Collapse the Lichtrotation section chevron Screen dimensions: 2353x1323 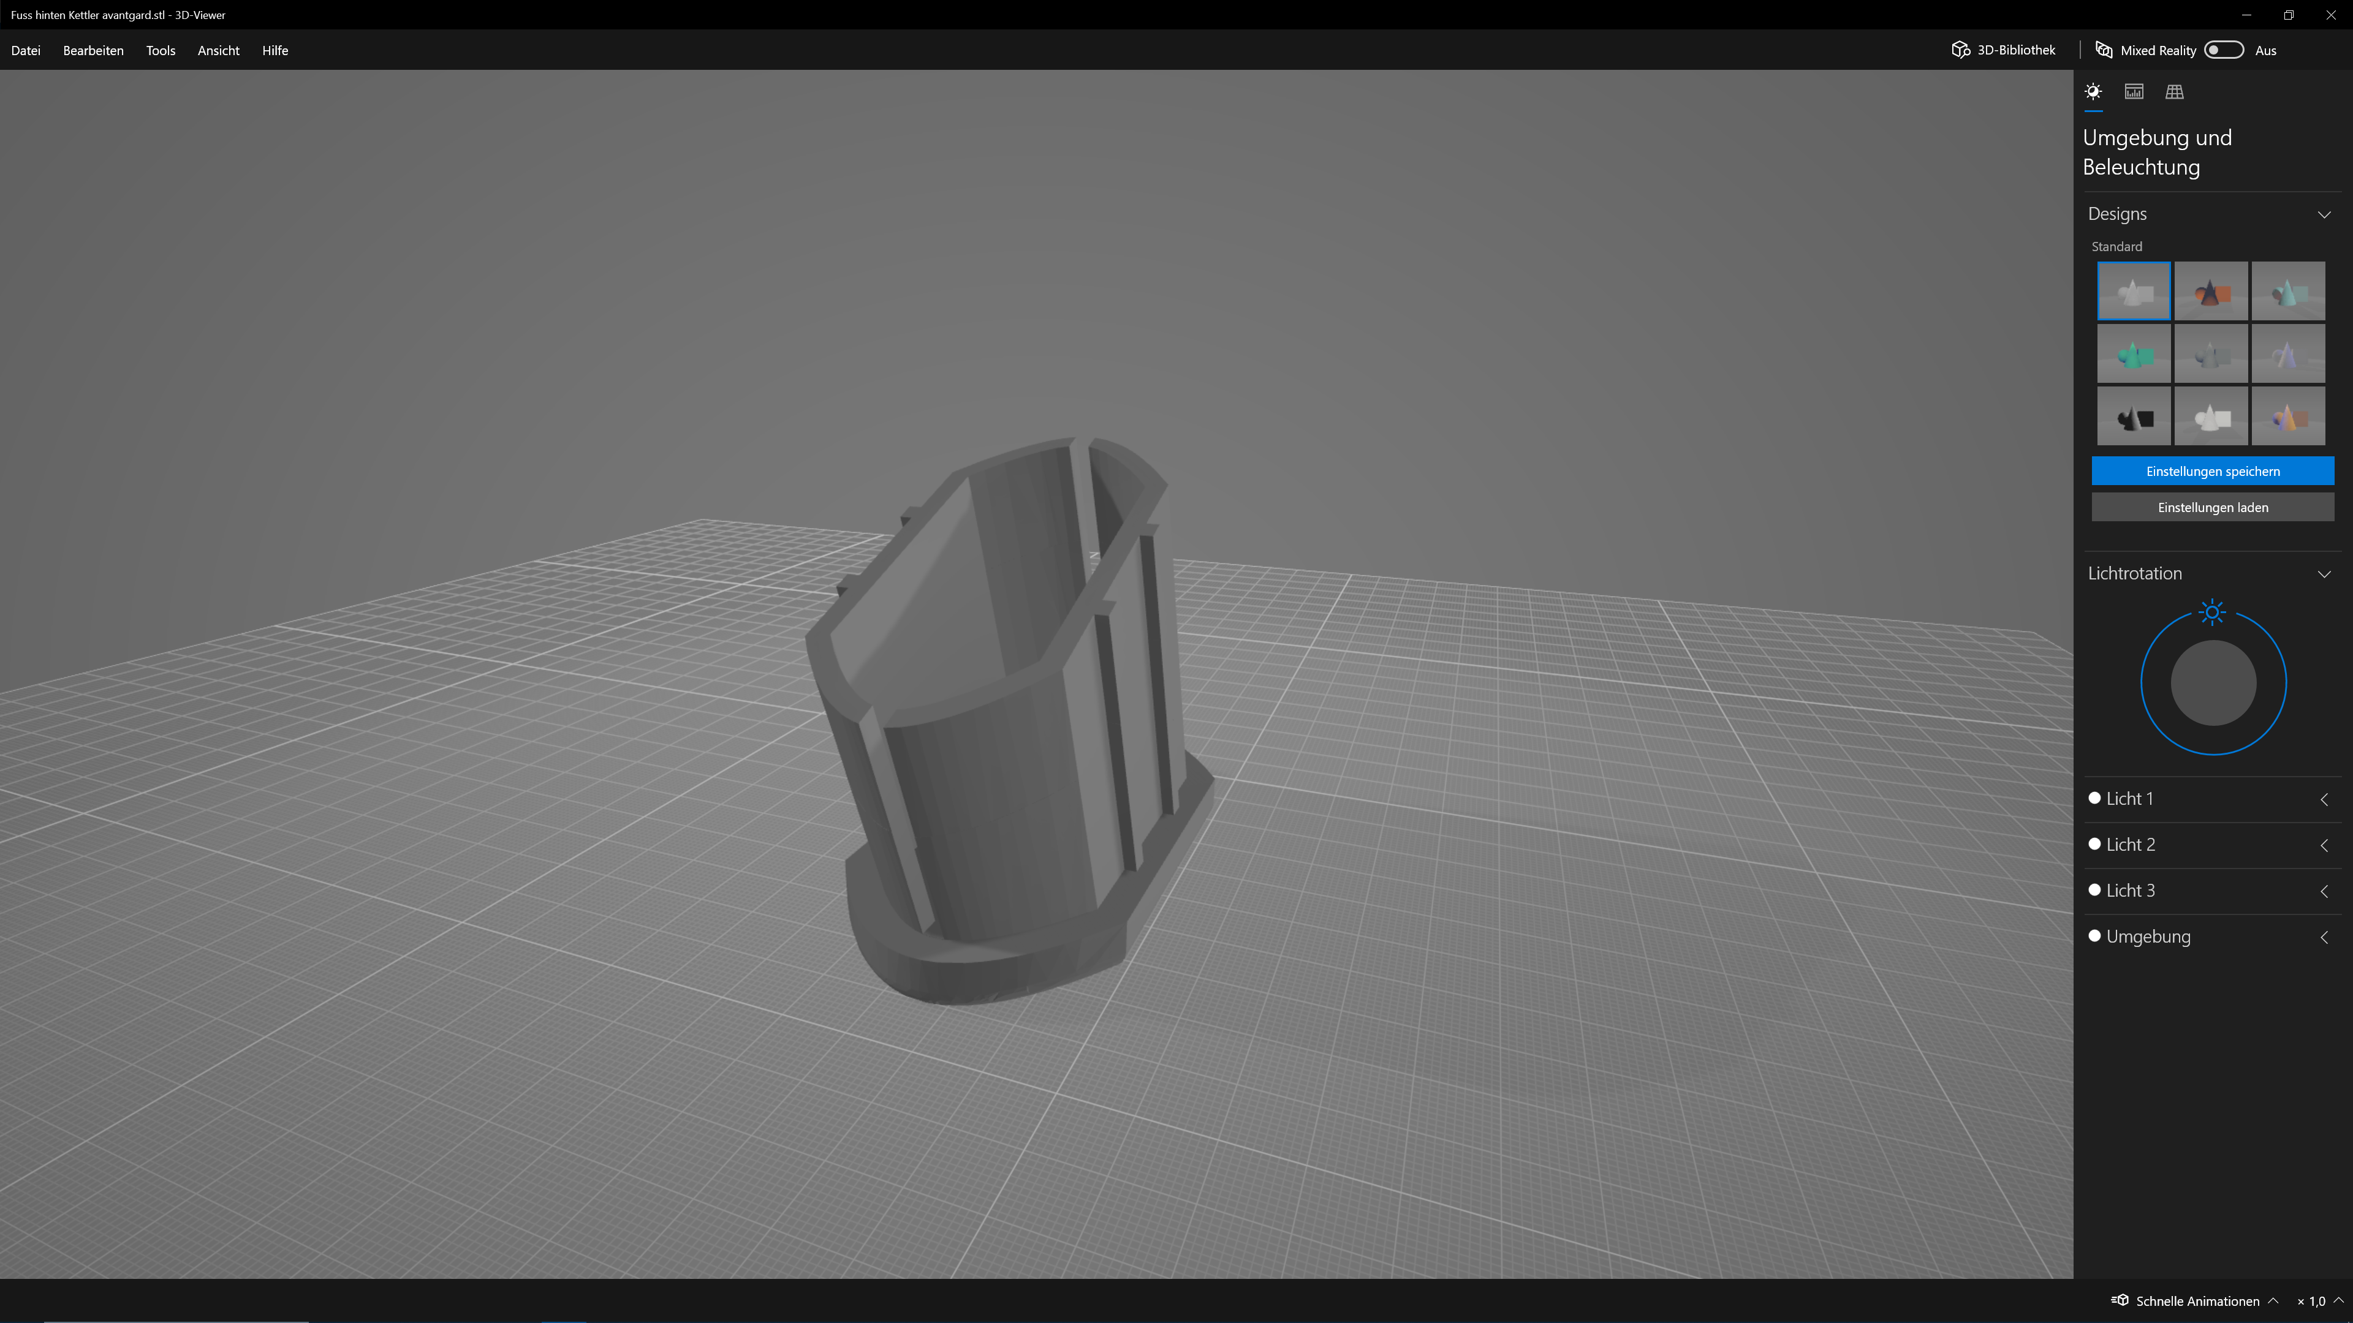(x=2324, y=575)
